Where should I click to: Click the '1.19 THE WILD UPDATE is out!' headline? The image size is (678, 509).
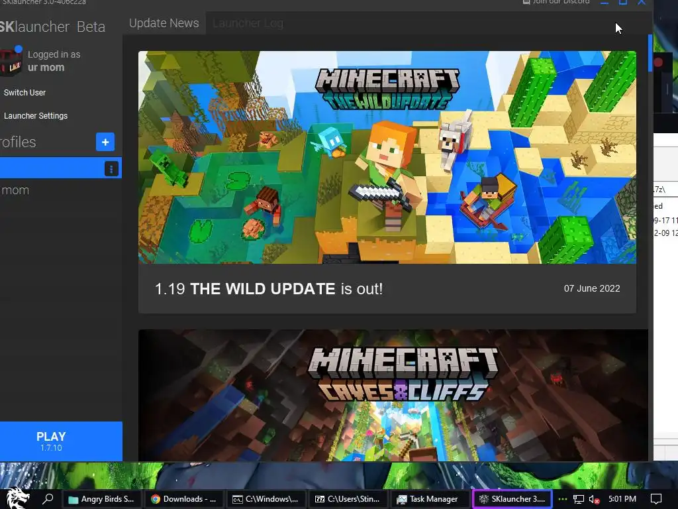pyautogui.click(x=269, y=289)
